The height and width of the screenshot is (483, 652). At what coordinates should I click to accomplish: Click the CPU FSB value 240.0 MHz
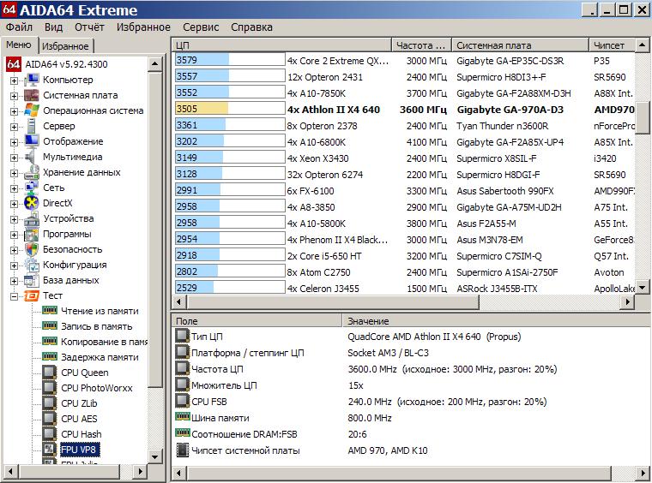click(x=370, y=402)
